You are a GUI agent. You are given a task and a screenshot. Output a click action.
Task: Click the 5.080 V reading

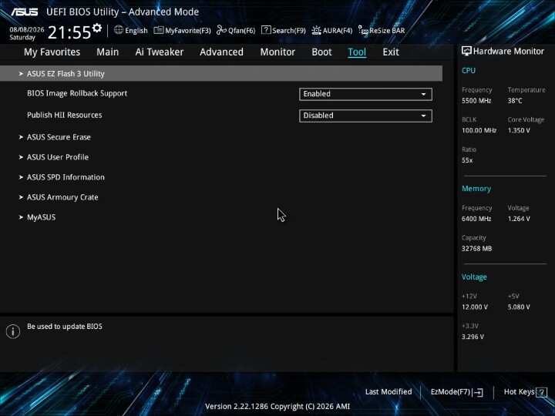pyautogui.click(x=519, y=307)
